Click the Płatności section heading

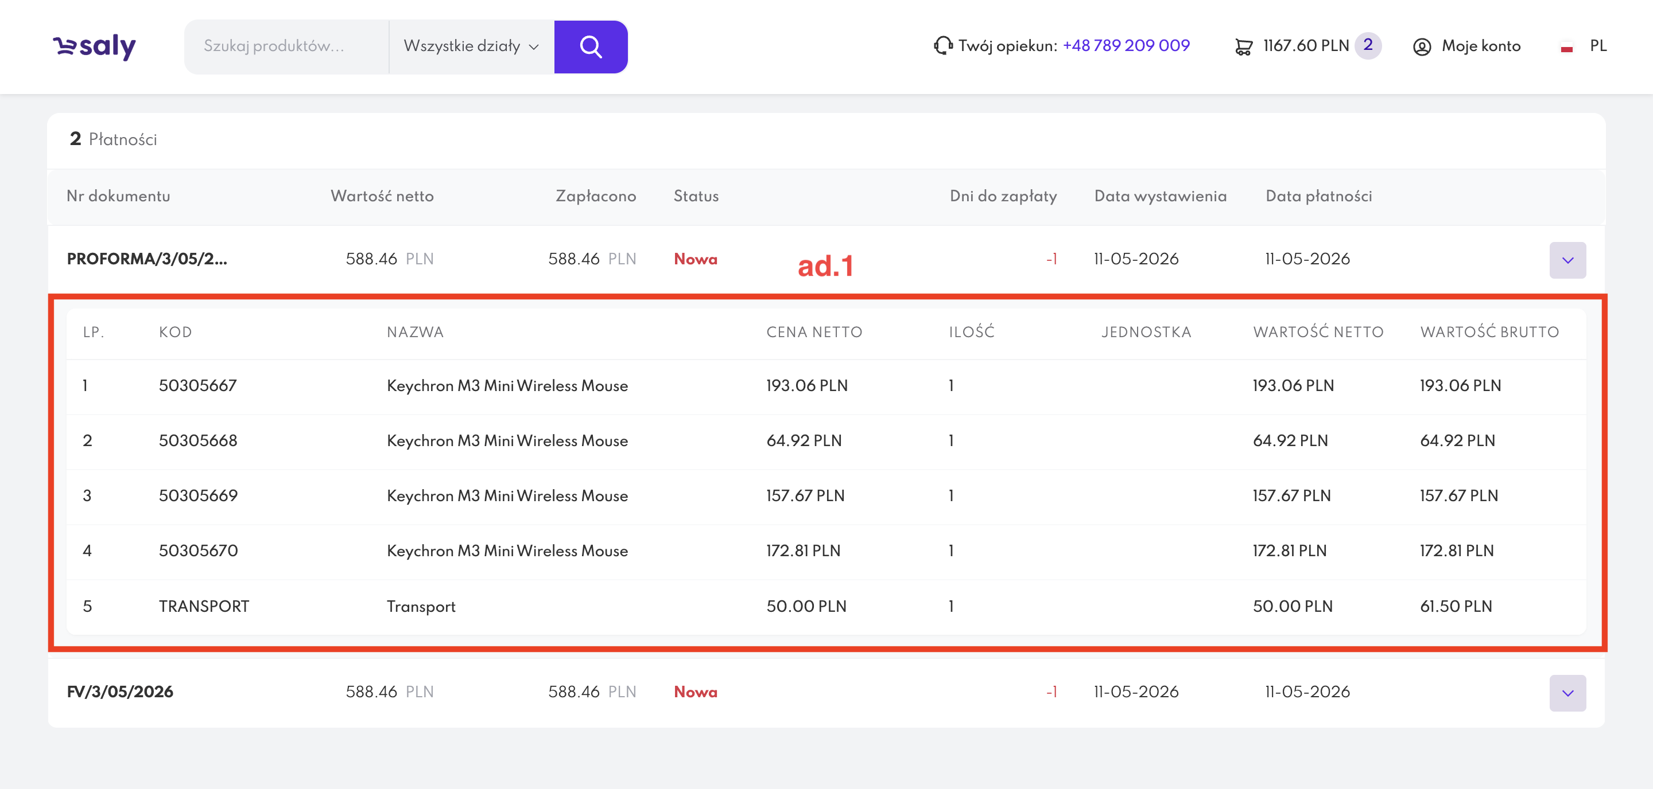[123, 139]
